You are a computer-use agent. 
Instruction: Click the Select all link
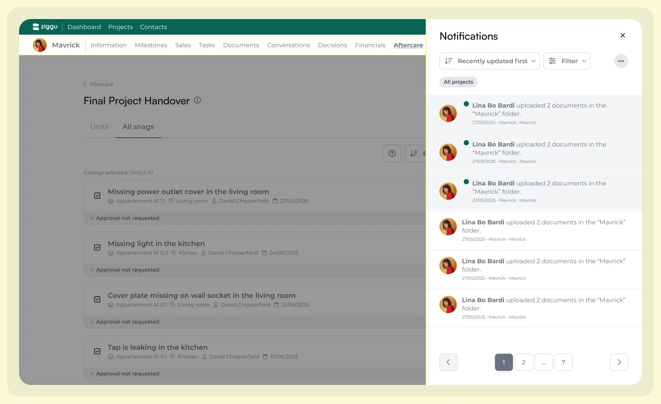141,173
